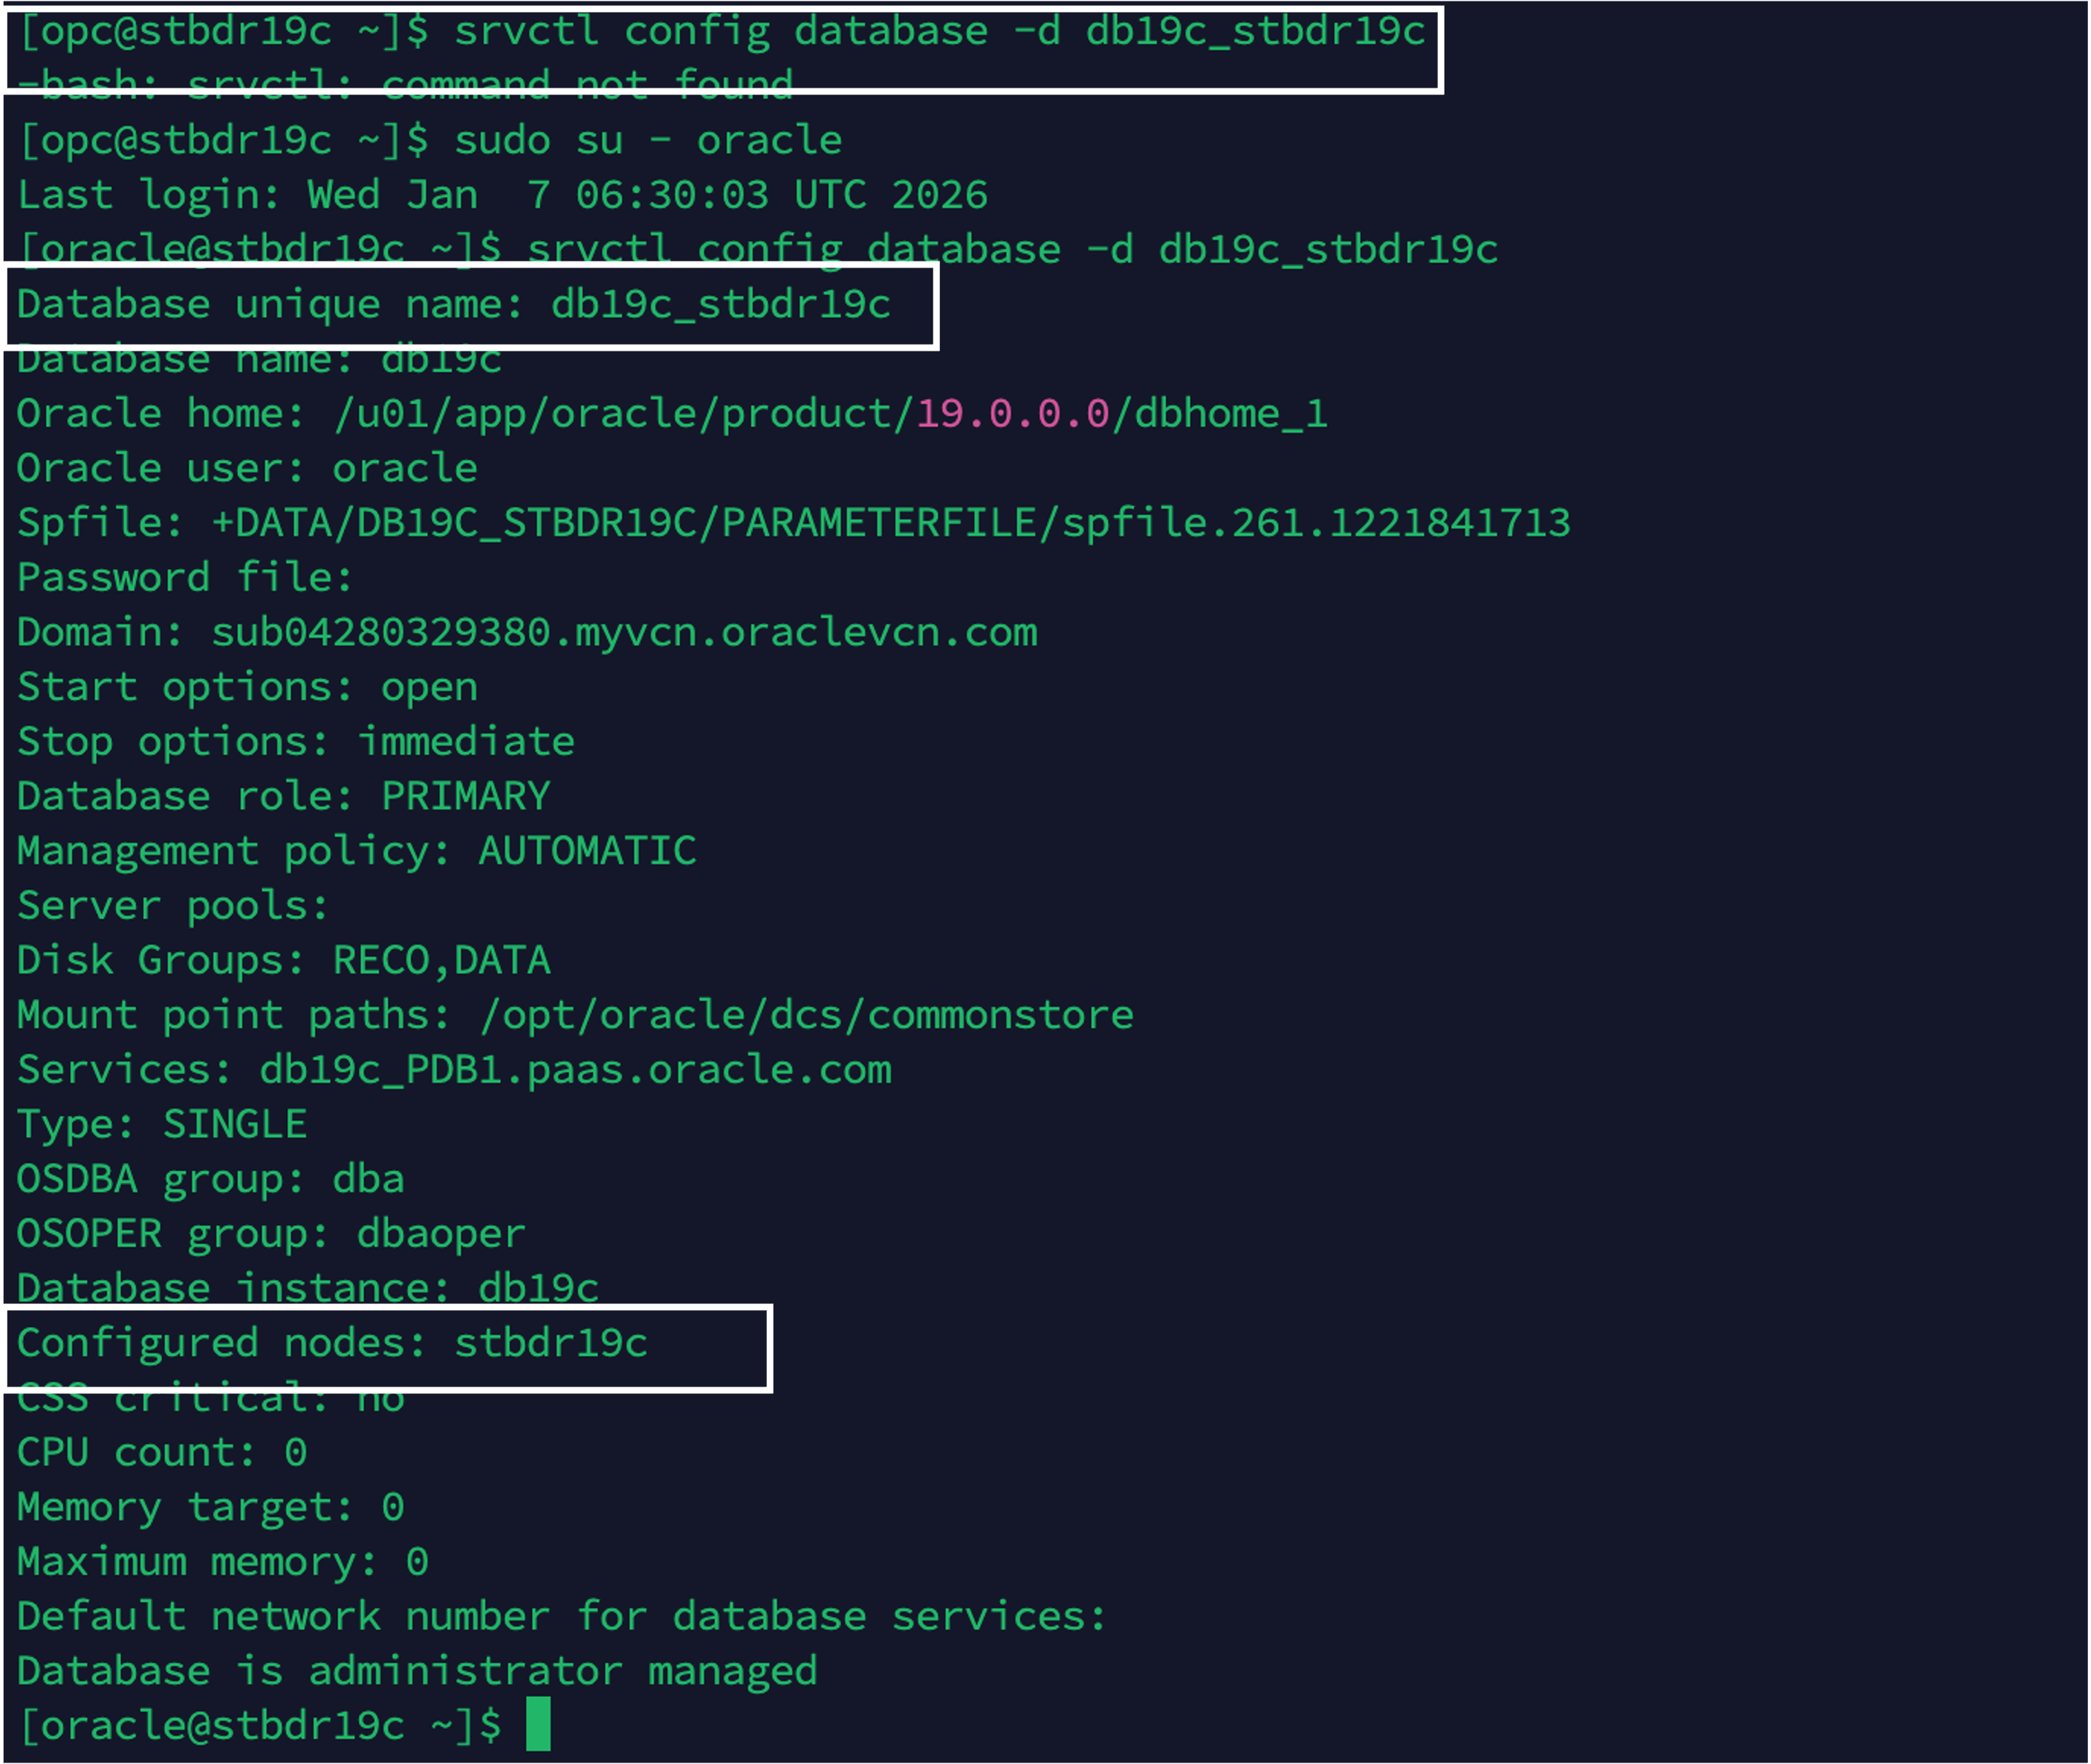The width and height of the screenshot is (2091, 1764).
Task: Click the Spfile path in +DATA
Action: point(891,523)
